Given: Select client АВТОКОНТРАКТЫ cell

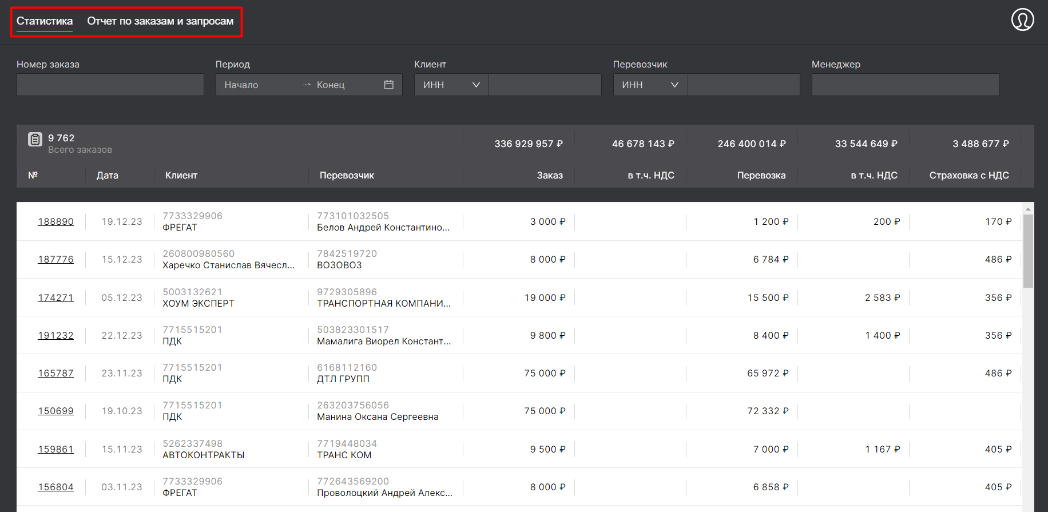Looking at the screenshot, I should (x=204, y=449).
